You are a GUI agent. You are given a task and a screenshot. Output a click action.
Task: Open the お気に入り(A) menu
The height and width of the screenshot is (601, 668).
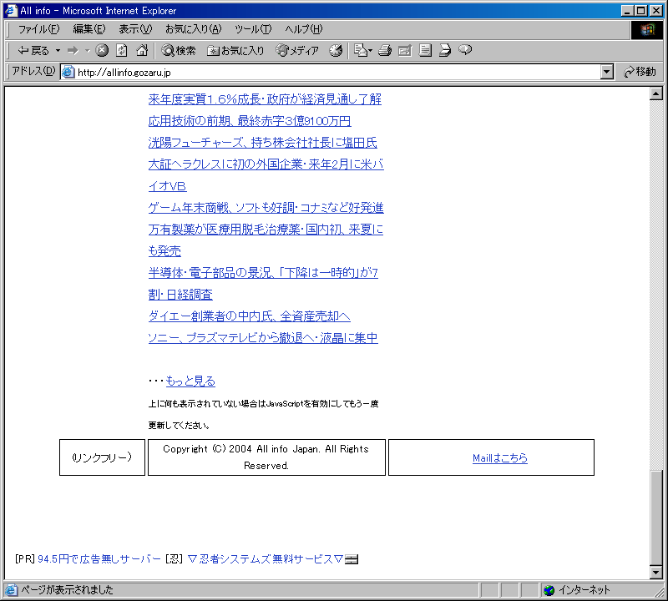pyautogui.click(x=194, y=29)
